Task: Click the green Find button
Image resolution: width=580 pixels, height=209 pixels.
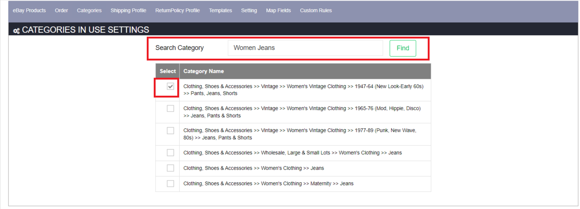Action: 403,48
